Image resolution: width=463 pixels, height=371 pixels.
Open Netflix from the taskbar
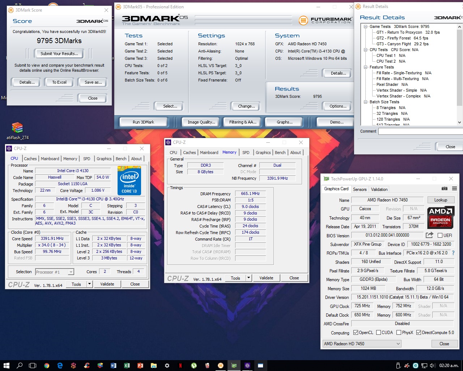pos(180,366)
